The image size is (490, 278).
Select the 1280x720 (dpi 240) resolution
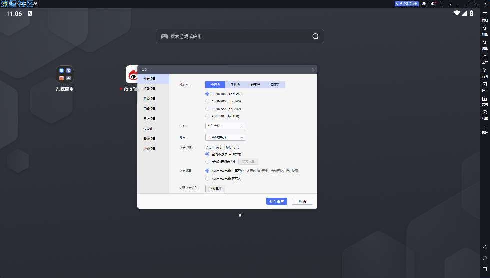pos(208,108)
